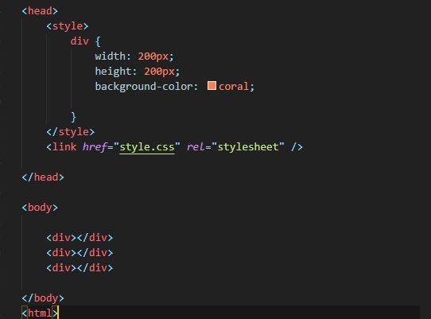This screenshot has width=431, height=319.
Task: Click the "stylesheet" attribute value
Action: [248, 147]
